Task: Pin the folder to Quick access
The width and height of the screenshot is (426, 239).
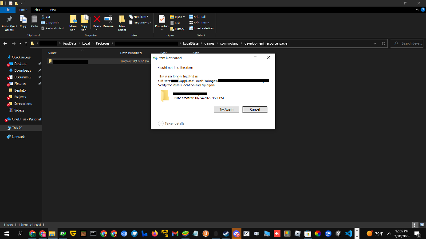Action: (x=9, y=23)
